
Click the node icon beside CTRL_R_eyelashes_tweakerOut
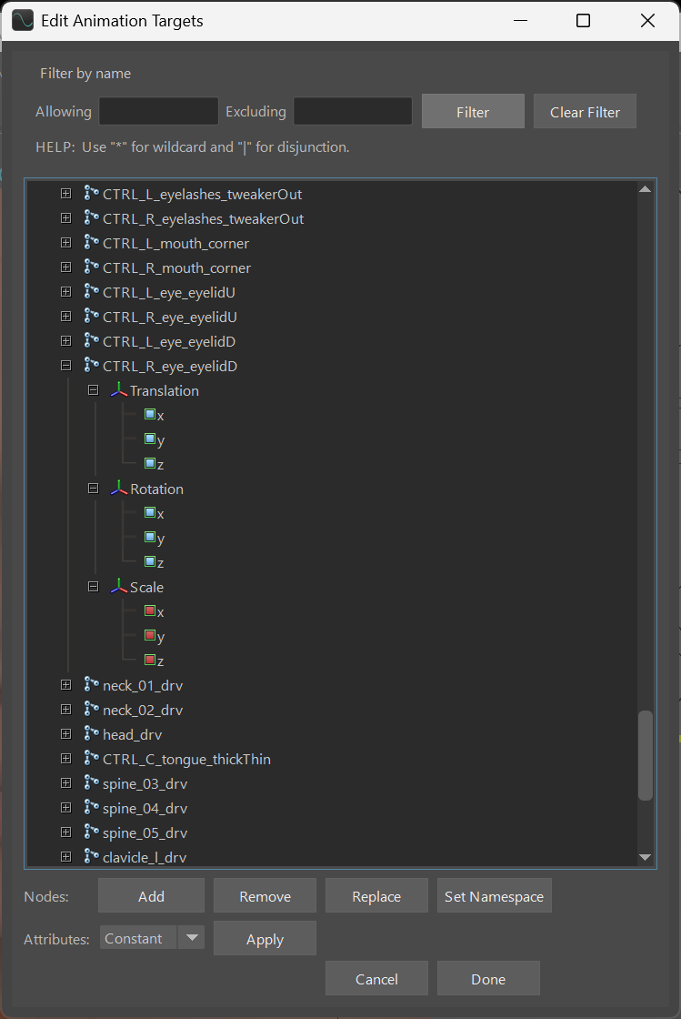91,218
